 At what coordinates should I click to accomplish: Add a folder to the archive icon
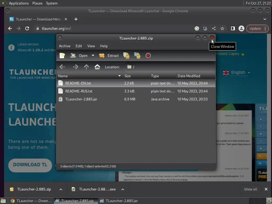click(137, 56)
